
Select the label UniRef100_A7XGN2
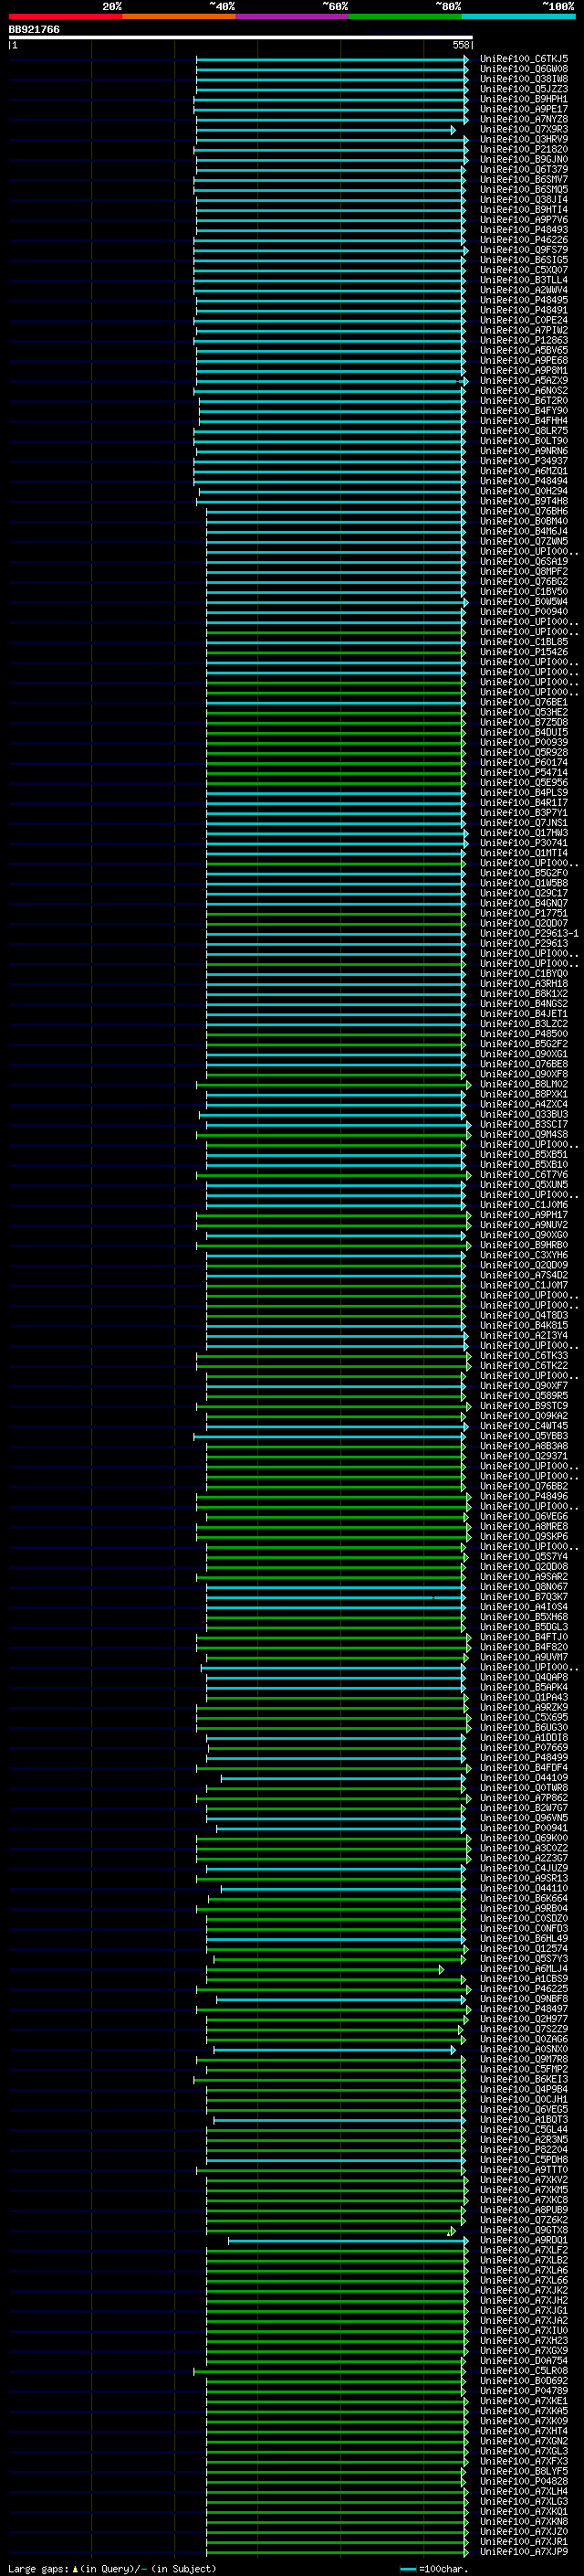point(524,2441)
